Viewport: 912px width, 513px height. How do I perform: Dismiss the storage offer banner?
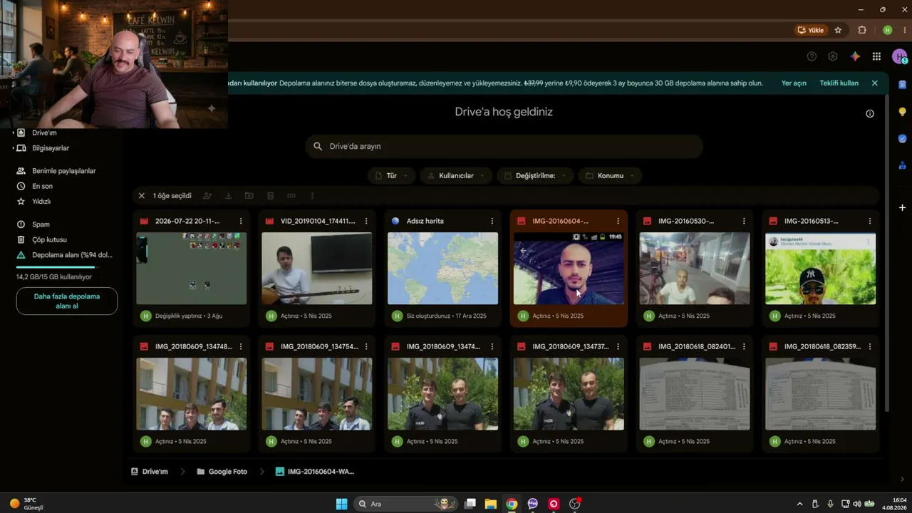click(x=874, y=83)
